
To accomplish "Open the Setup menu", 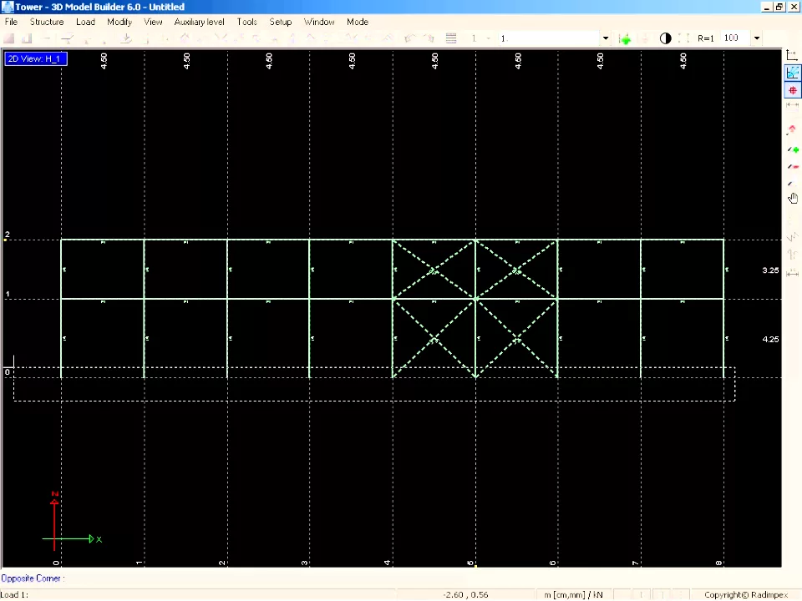I will (281, 22).
